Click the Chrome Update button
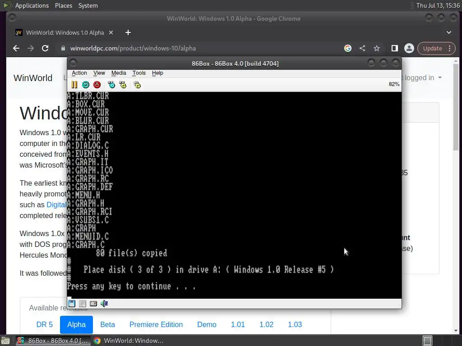Image resolution: width=462 pixels, height=346 pixels. [436, 48]
